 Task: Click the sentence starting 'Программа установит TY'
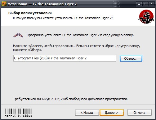pos(80,35)
